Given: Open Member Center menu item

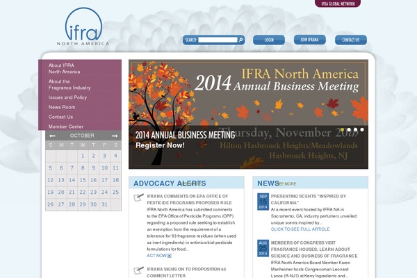Looking at the screenshot, I should point(66,126).
